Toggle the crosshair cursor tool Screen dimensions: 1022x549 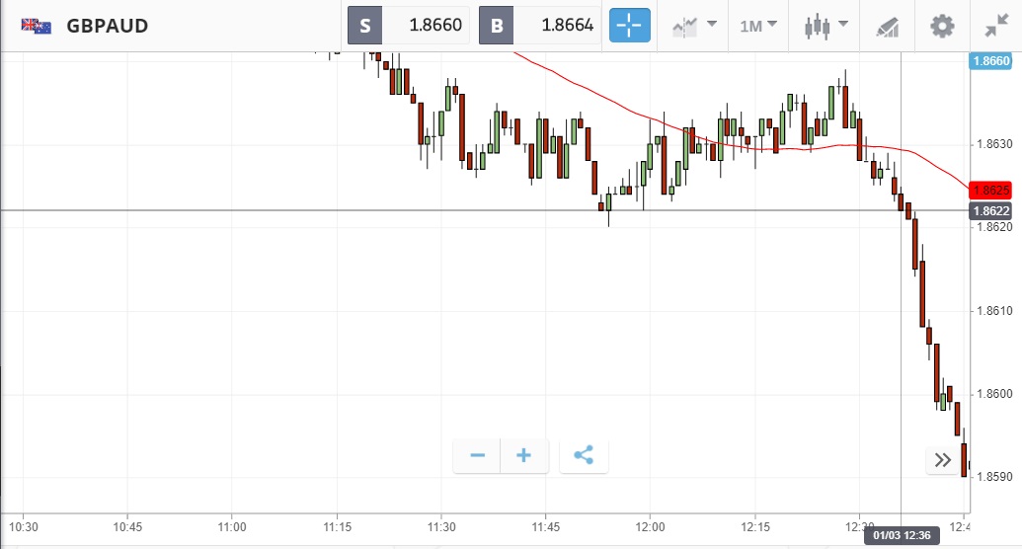(x=630, y=26)
